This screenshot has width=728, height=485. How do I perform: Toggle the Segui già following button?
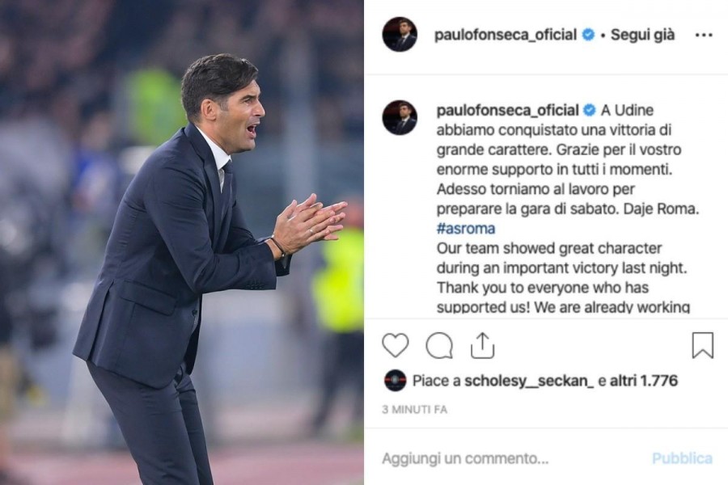(642, 35)
